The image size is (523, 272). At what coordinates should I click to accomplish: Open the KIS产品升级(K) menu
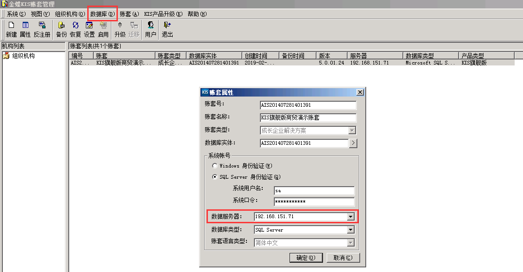[x=163, y=14]
